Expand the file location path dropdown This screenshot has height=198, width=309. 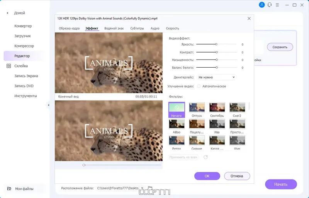point(142,188)
